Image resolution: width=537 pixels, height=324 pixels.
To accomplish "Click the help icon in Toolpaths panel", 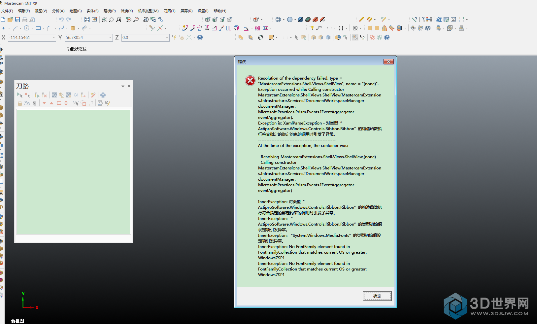I will 103,95.
